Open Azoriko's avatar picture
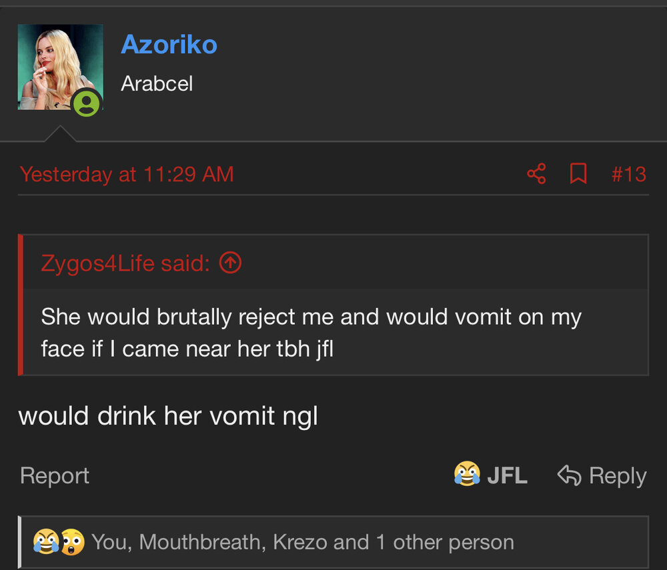The image size is (667, 570). coord(61,67)
